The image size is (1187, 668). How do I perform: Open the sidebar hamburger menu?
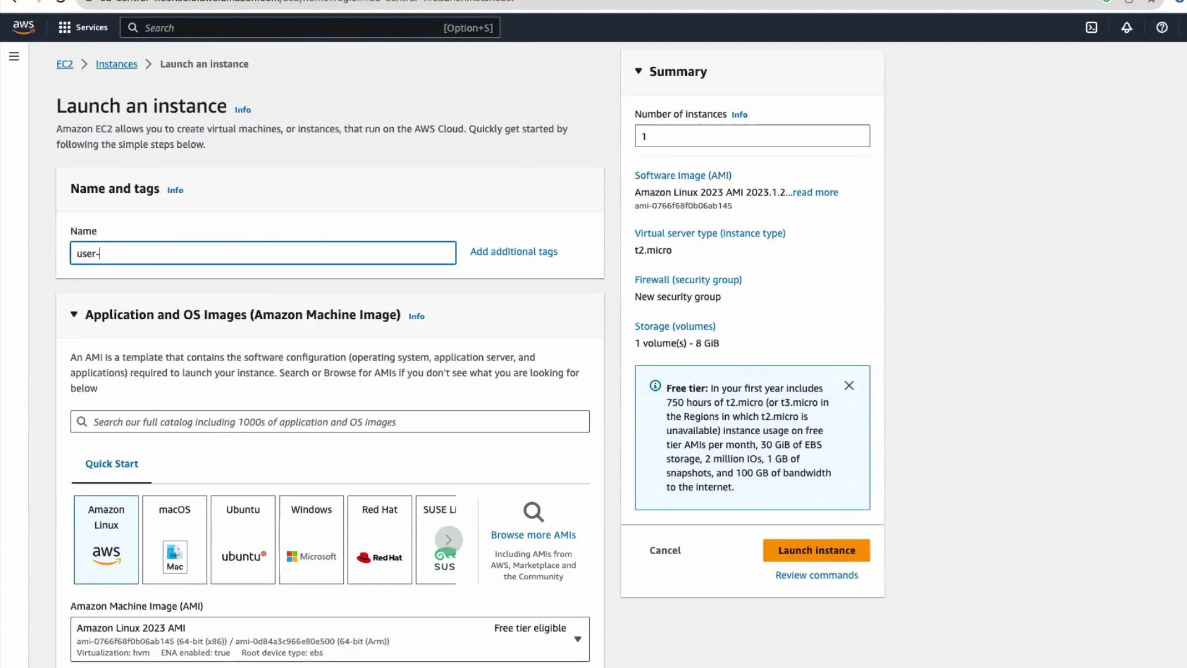14,56
